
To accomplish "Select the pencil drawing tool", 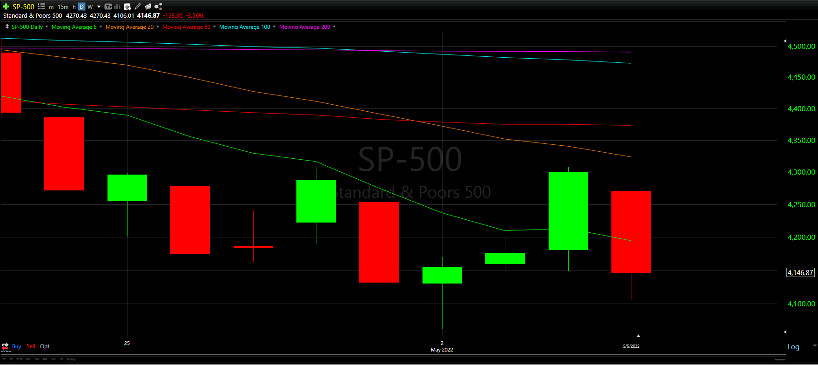I will click(x=138, y=7).
